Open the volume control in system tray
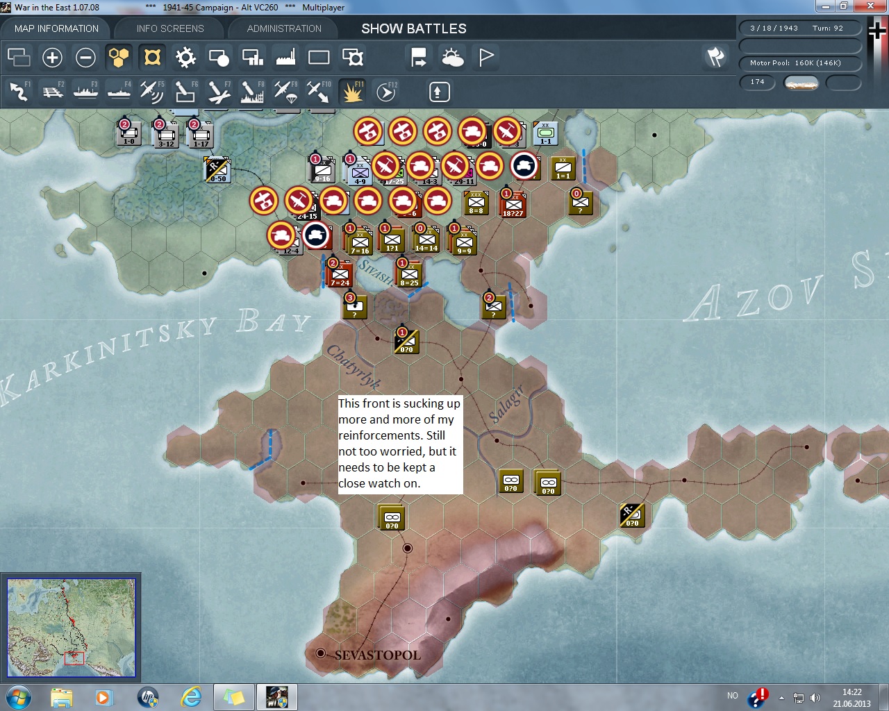The width and height of the screenshot is (889, 711). pyautogui.click(x=815, y=698)
